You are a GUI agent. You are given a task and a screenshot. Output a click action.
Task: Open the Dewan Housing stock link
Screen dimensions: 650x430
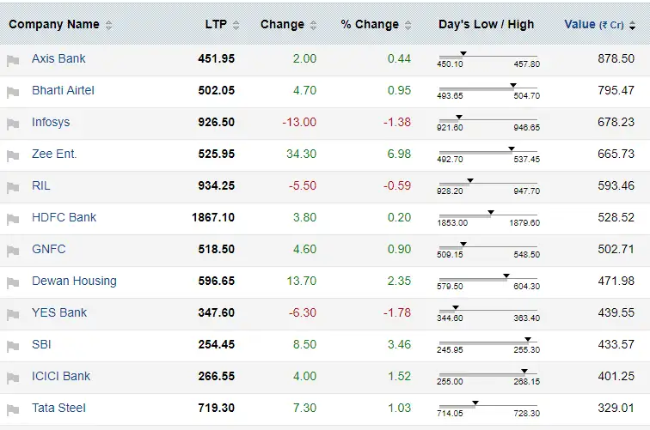pos(74,282)
